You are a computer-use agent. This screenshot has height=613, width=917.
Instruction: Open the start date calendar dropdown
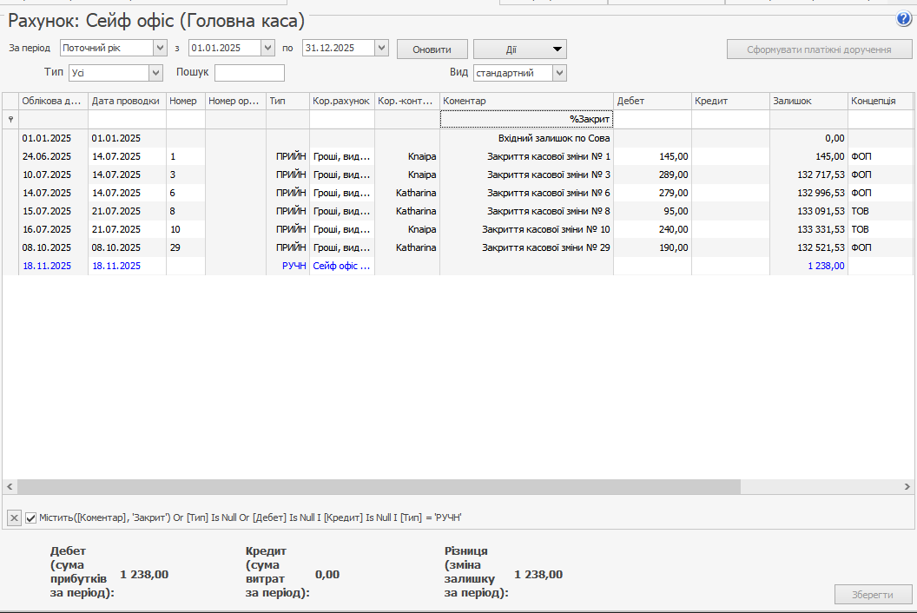[x=269, y=49]
